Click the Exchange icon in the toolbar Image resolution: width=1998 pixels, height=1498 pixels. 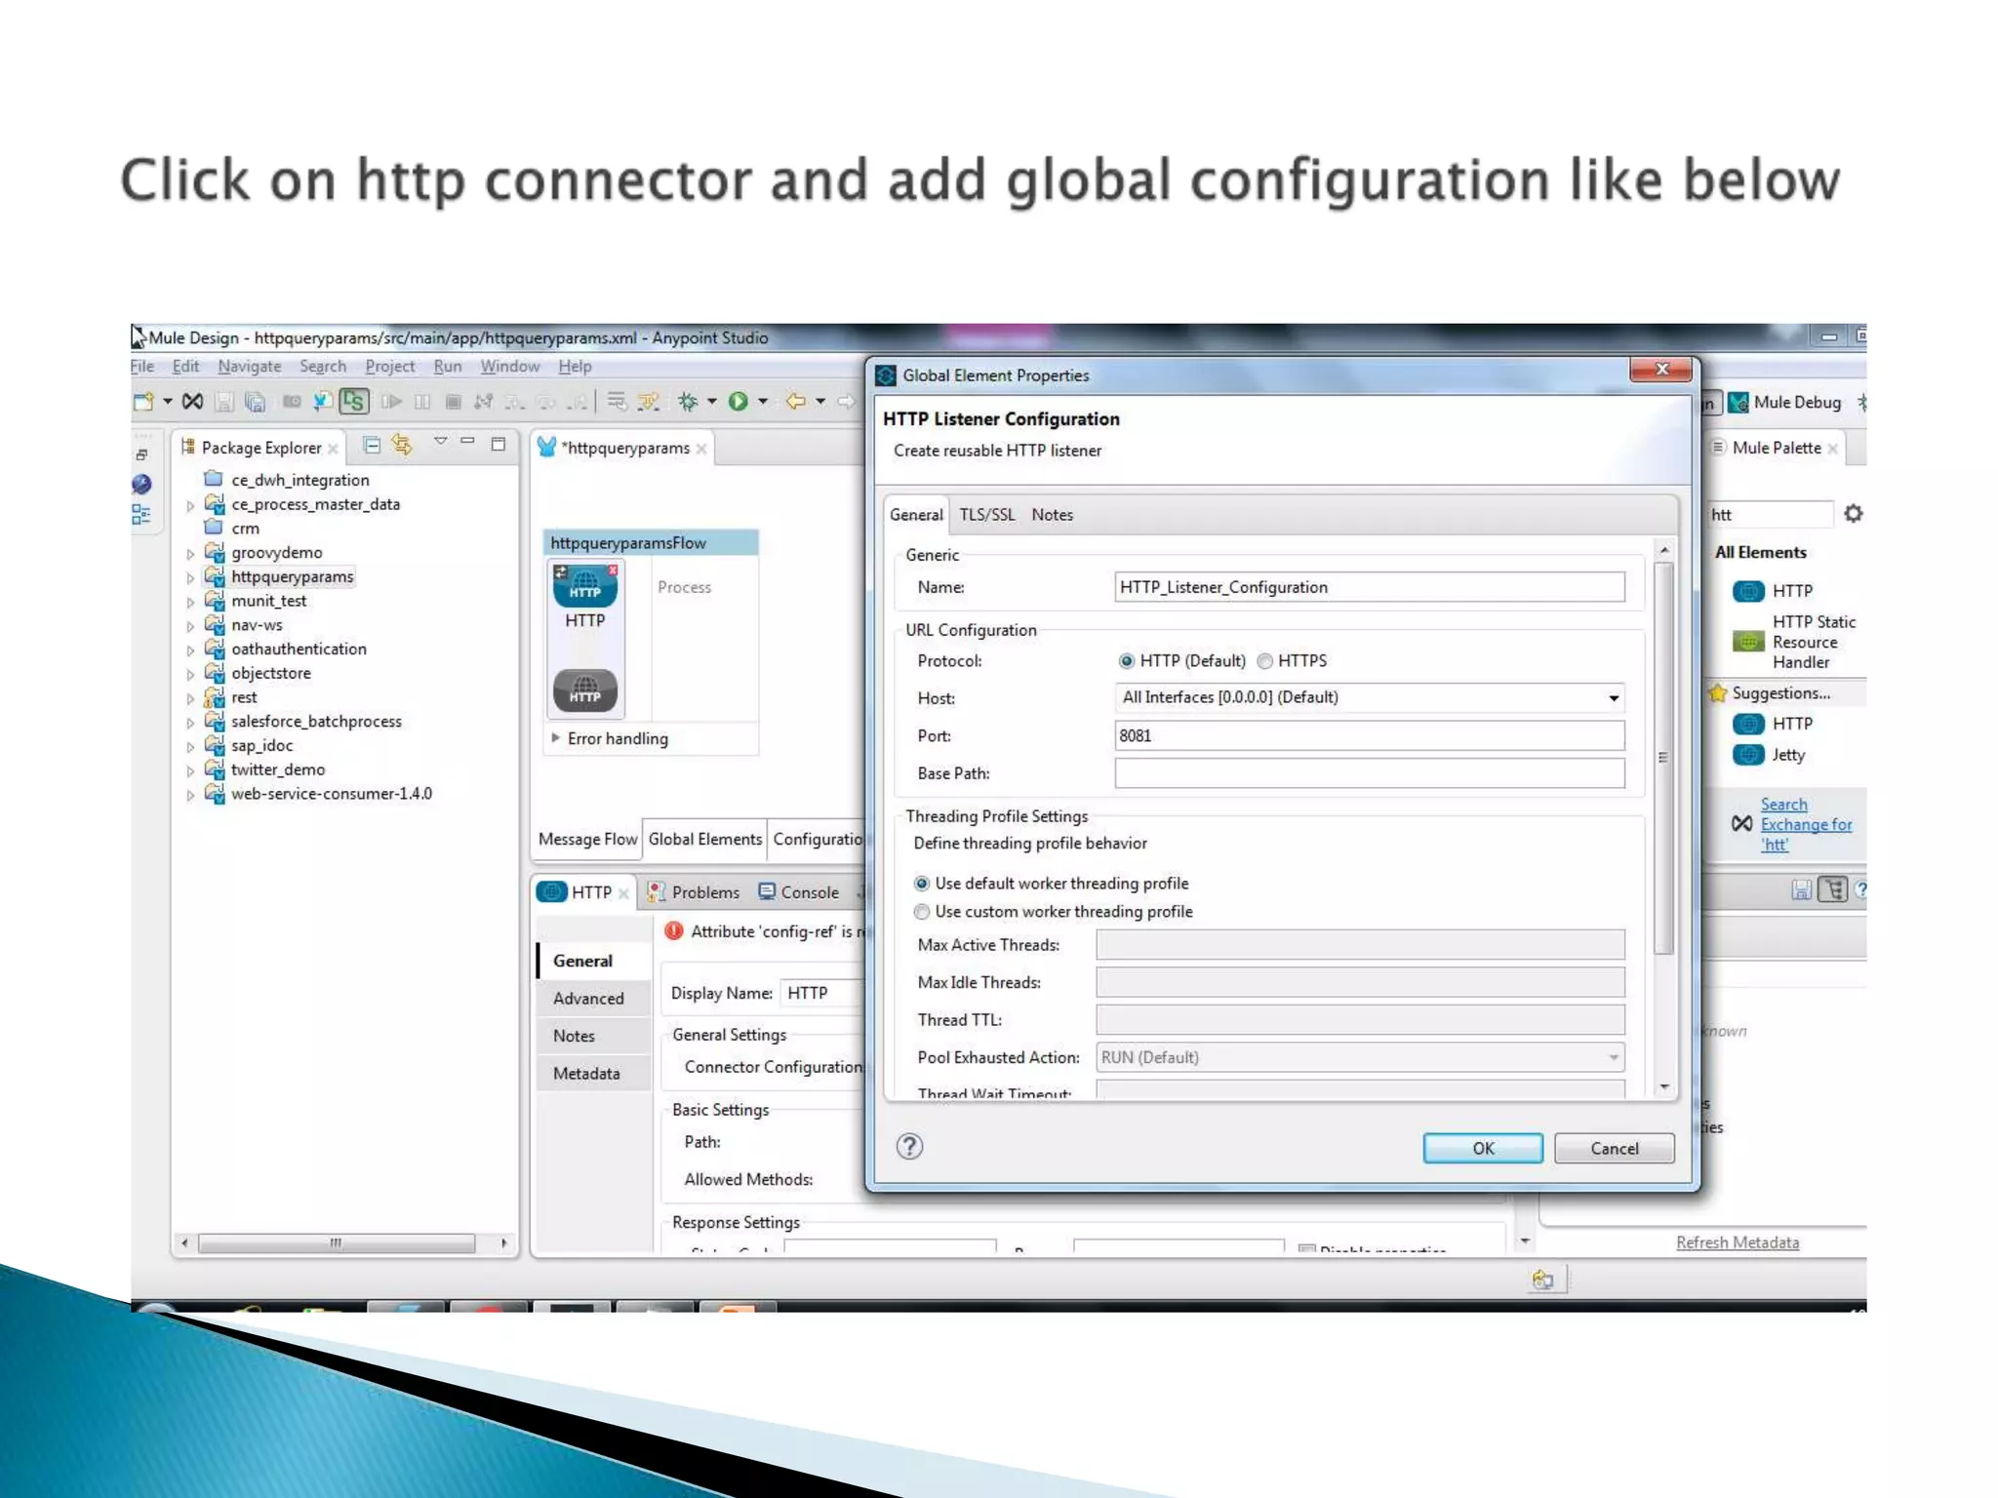tap(192, 401)
